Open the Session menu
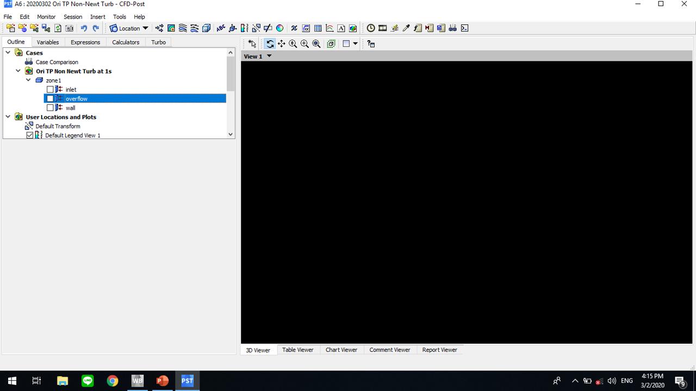Viewport: 696px width, 391px height. pyautogui.click(x=73, y=17)
